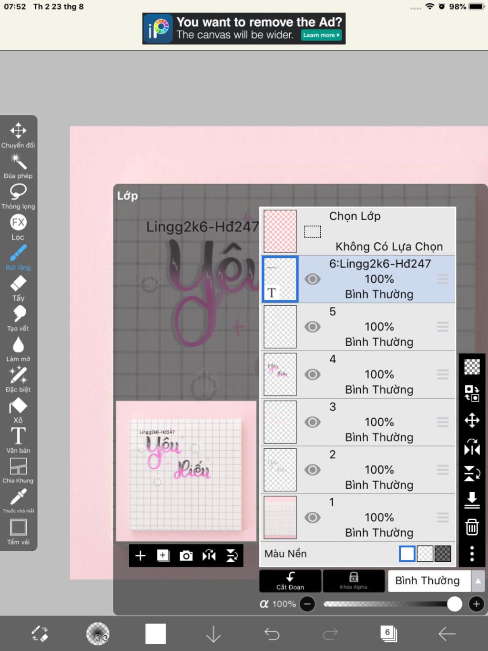
Task: Click the alpha opacity slider handle
Action: [455, 604]
